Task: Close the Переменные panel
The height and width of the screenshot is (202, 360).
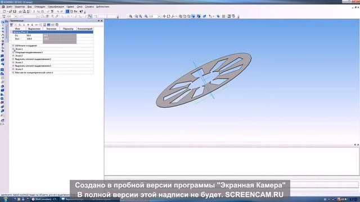Action: (102, 21)
